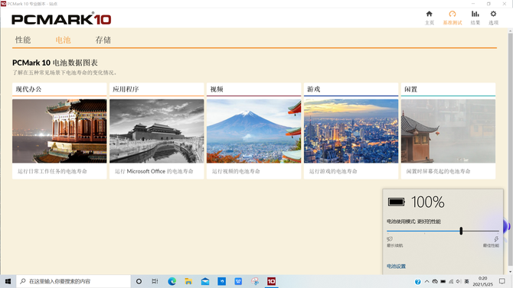The image size is (513, 288).
Task: Open the network icon in tray
Action: [x=451, y=281]
